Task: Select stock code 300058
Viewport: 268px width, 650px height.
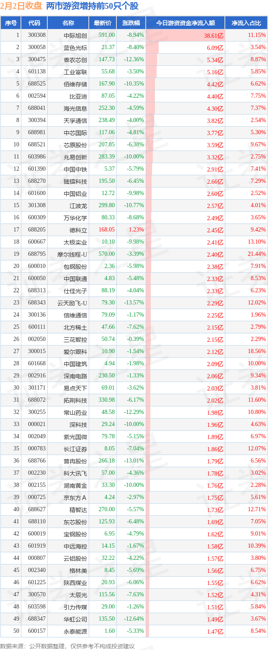Action: click(x=37, y=47)
